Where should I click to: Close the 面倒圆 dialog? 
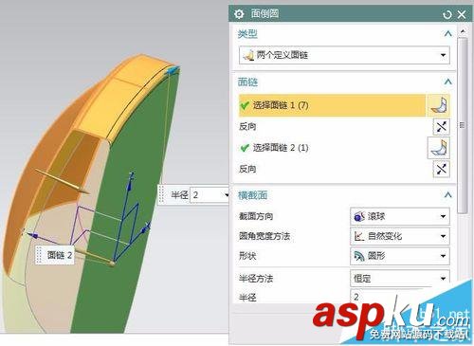(462, 14)
